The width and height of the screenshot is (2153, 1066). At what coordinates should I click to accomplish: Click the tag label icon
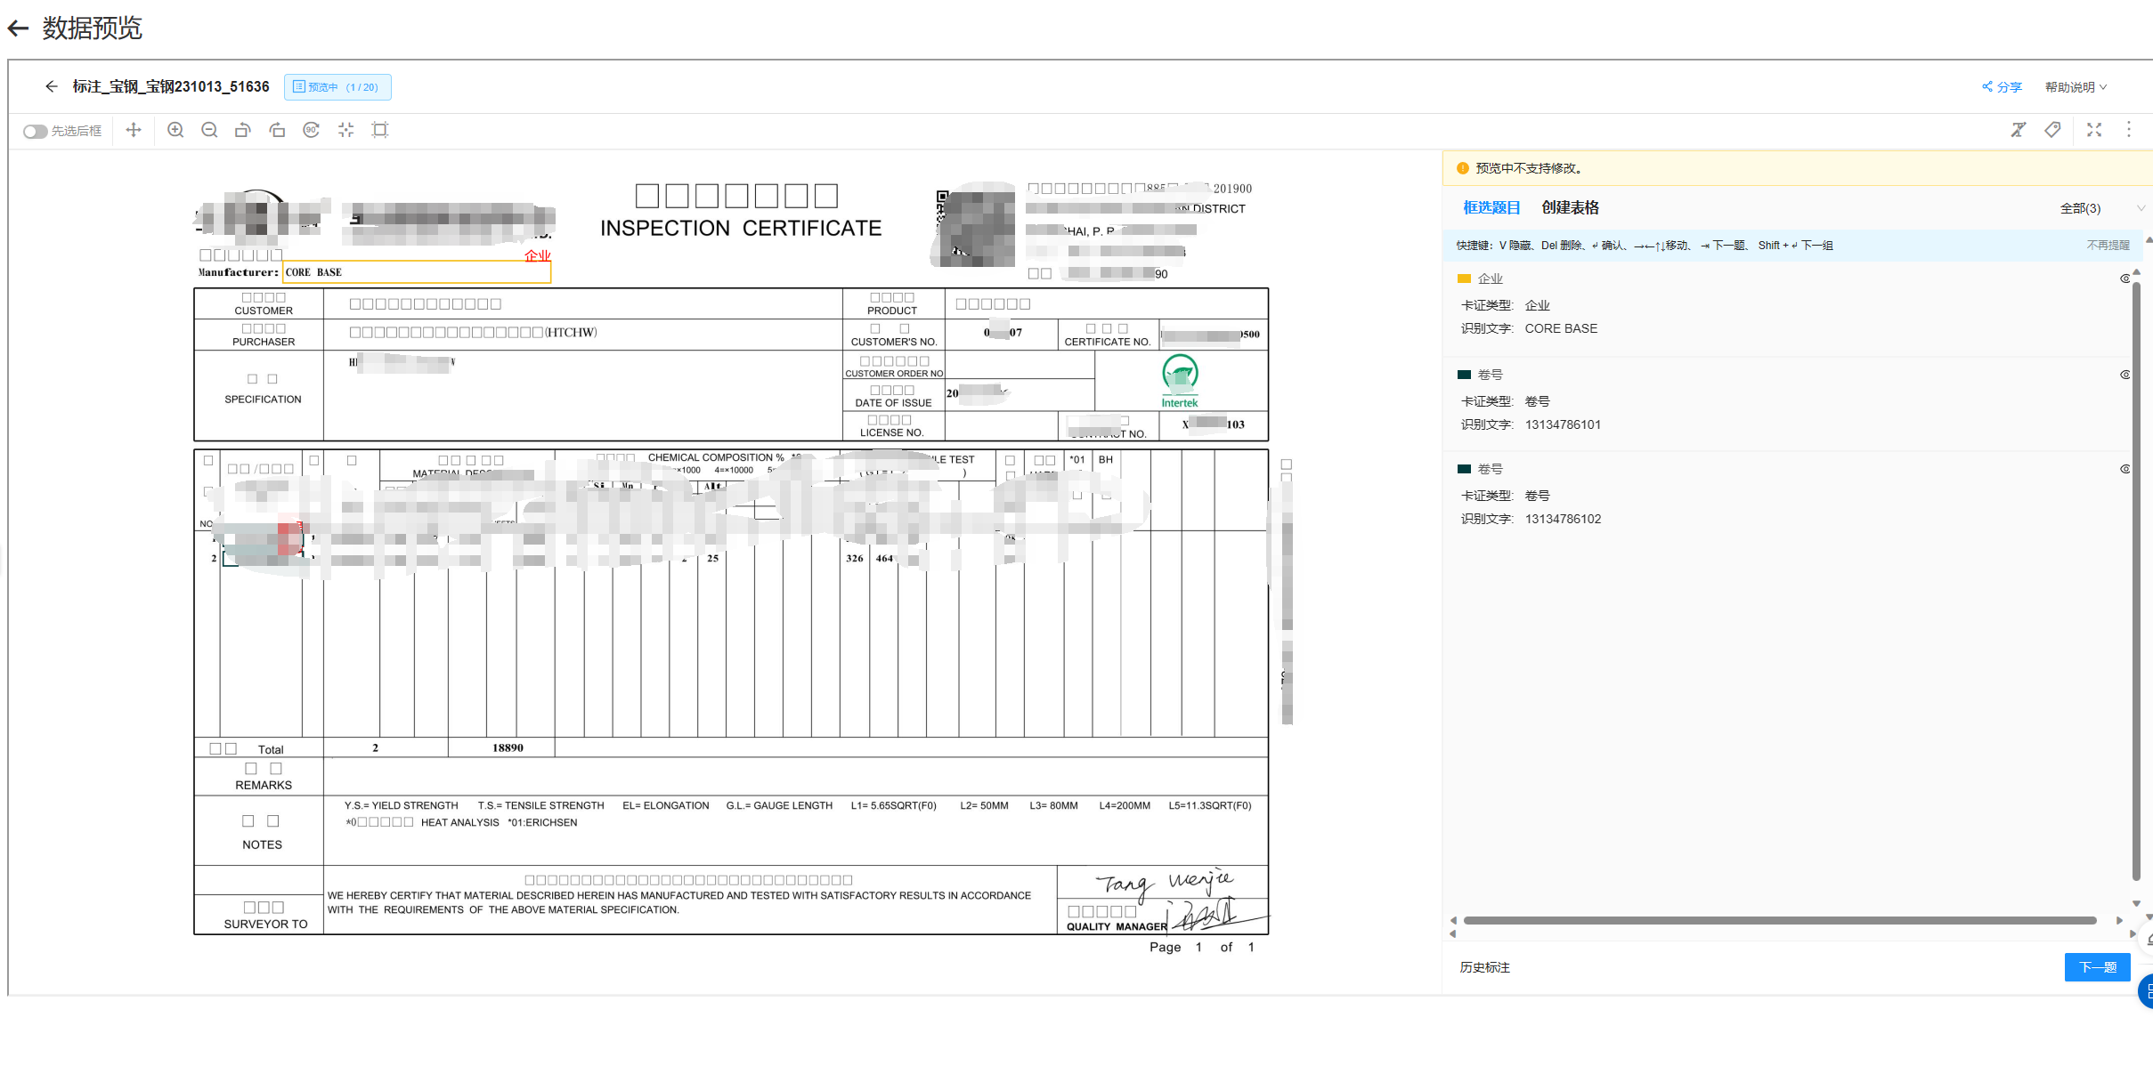click(2052, 130)
